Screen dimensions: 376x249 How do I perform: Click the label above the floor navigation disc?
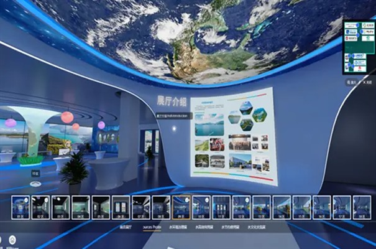(x=35, y=173)
